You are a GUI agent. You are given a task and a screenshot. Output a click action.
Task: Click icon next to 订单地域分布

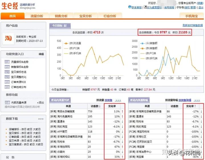coord(7,87)
